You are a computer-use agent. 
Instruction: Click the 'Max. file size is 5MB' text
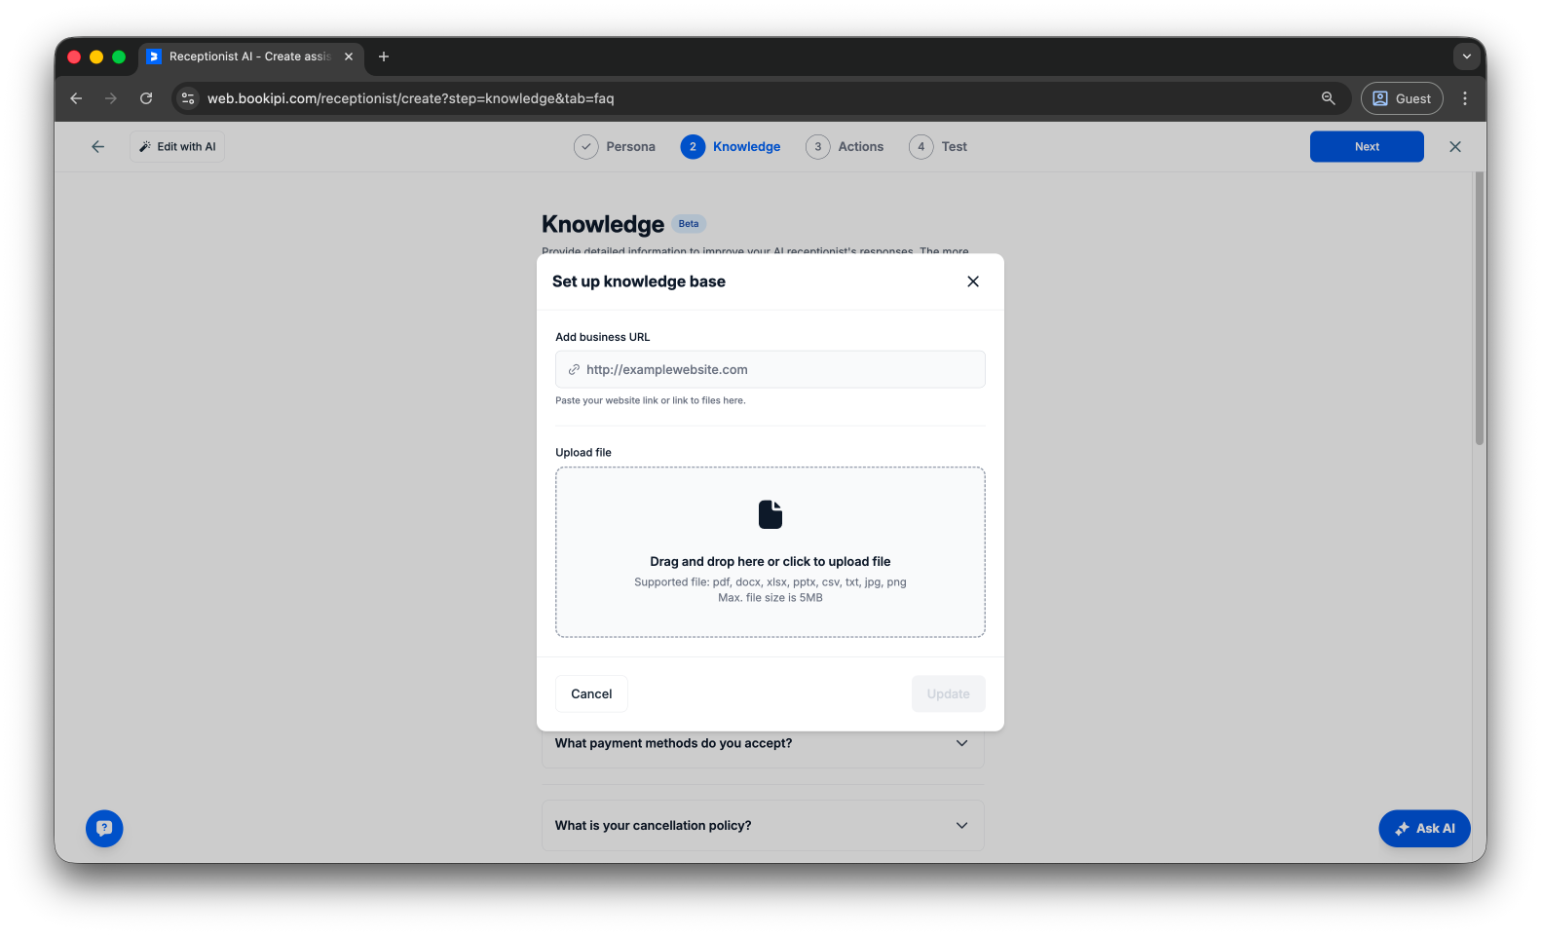click(770, 598)
